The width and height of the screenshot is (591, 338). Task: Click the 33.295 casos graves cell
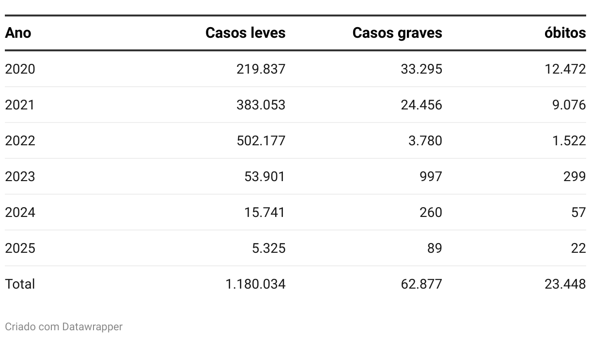[x=421, y=69]
